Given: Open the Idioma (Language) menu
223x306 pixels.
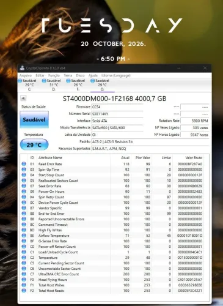Looking at the screenshot, I should (x=116, y=75).
